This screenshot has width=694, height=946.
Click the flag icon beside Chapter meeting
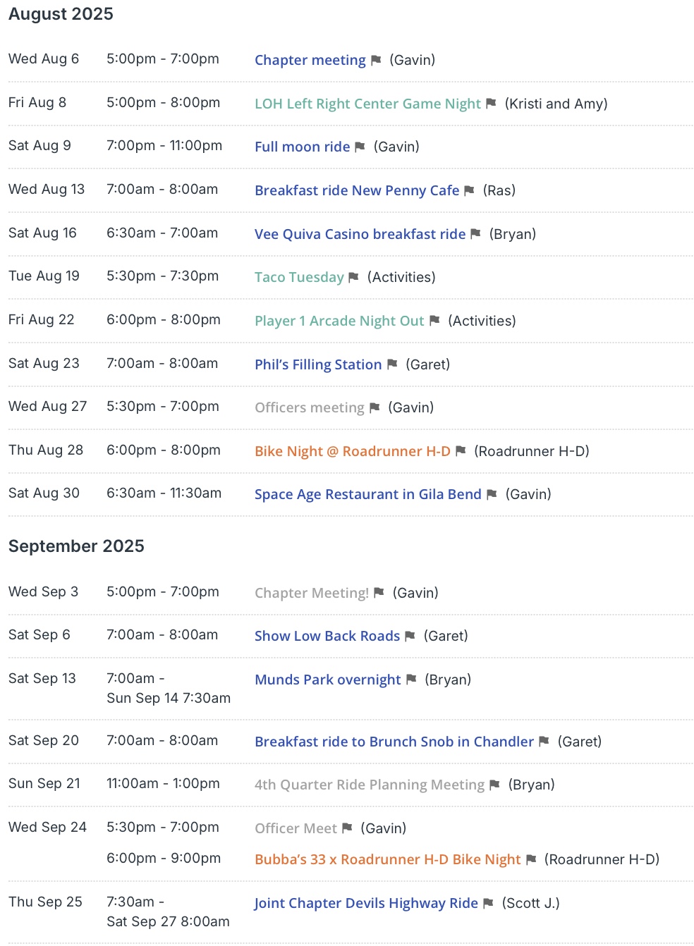[376, 60]
